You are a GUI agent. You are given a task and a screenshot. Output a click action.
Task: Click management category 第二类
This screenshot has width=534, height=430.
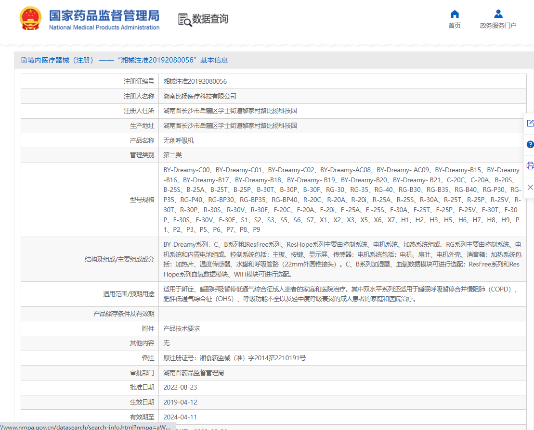172,155
